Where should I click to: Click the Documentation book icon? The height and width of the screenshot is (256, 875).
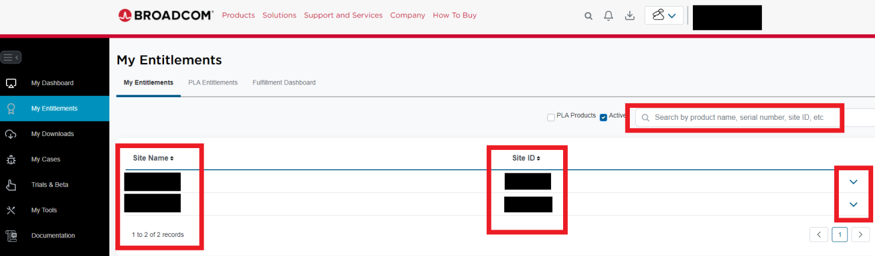coord(11,236)
